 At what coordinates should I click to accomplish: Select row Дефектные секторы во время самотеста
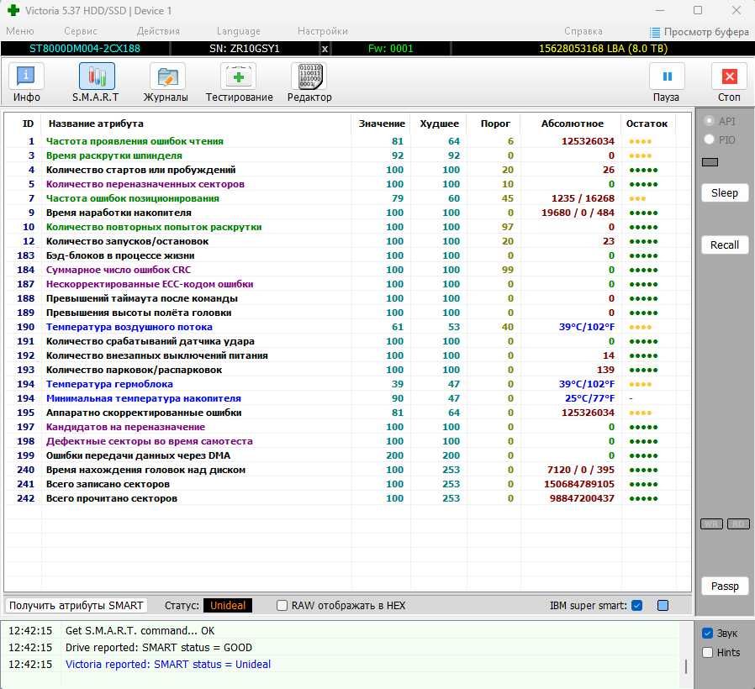[346, 441]
